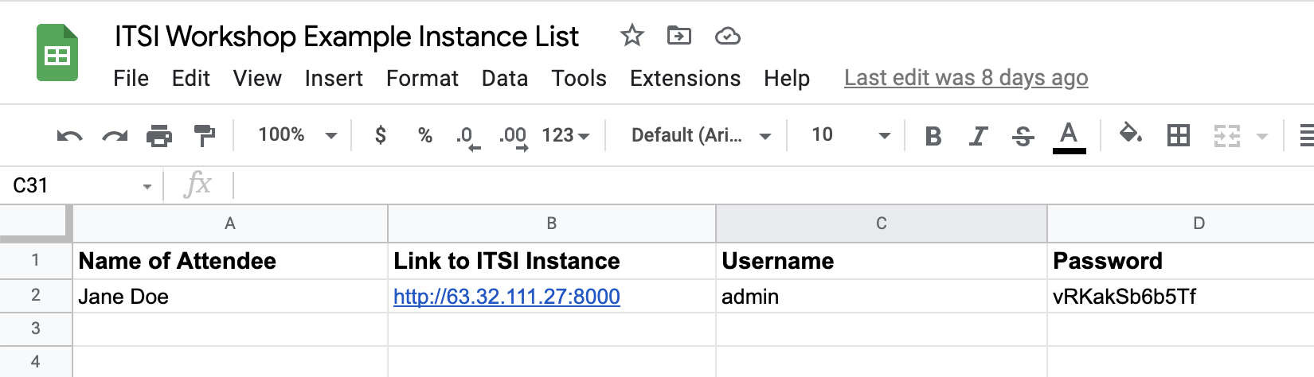The height and width of the screenshot is (377, 1314).
Task: Open the text color picker
Action: 1069,136
